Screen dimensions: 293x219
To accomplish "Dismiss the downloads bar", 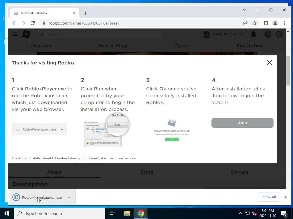I will (285, 197).
